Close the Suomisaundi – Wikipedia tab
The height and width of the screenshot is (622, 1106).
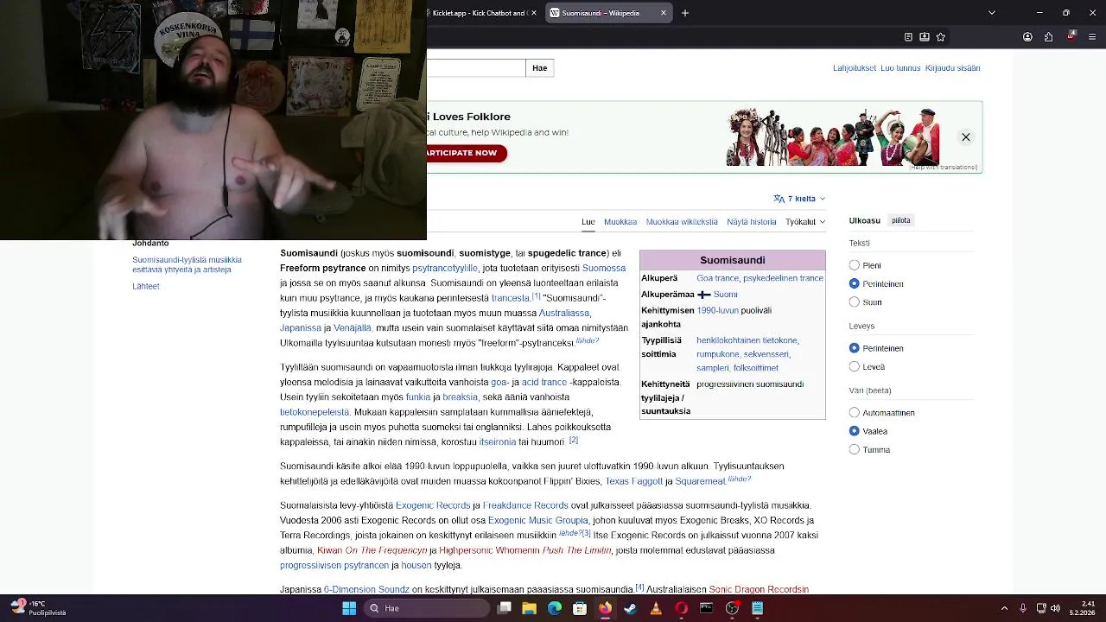click(x=664, y=13)
